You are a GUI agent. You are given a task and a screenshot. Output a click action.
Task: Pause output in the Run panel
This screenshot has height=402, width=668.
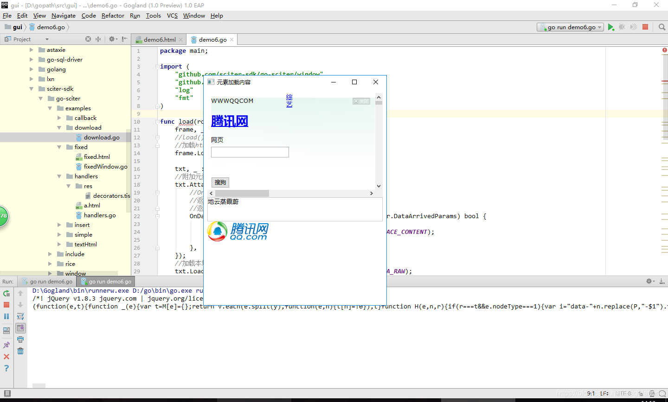(6, 316)
